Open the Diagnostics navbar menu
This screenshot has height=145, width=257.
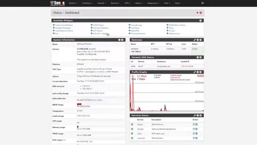(153, 3)
